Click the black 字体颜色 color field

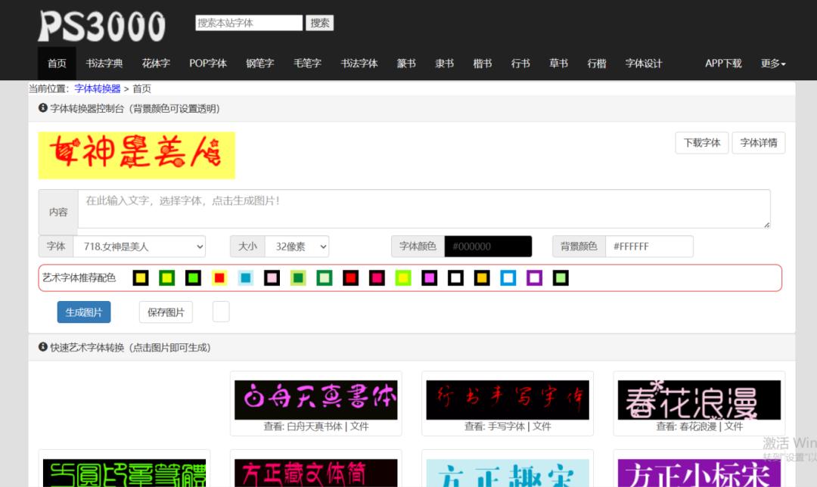(488, 247)
